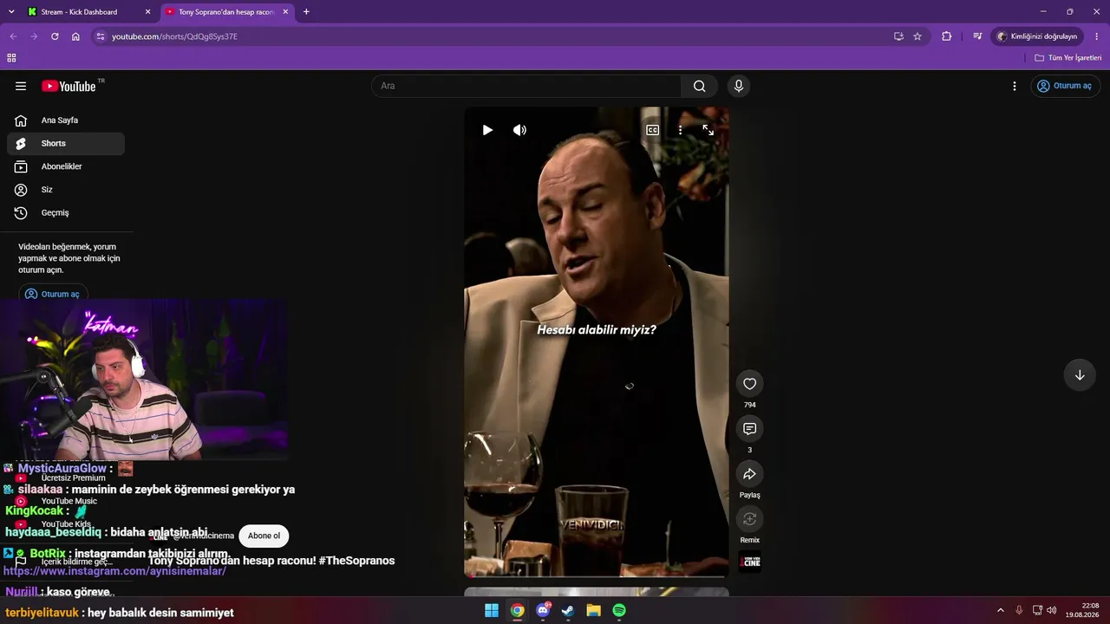Image resolution: width=1110 pixels, height=624 pixels.
Task: Open the CINE channel sound thumbnail
Action: (750, 562)
